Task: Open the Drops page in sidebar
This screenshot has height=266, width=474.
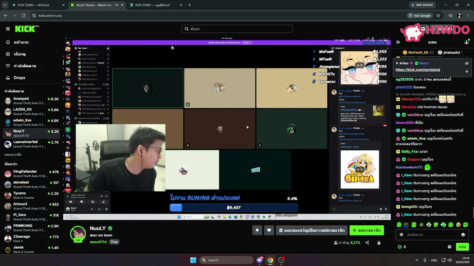Action: pyautogui.click(x=19, y=78)
